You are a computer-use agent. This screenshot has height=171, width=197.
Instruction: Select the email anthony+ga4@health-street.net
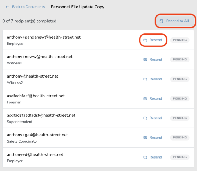coord(37,135)
